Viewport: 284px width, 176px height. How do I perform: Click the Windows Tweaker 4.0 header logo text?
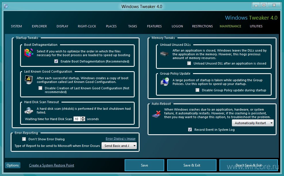click(x=251, y=18)
